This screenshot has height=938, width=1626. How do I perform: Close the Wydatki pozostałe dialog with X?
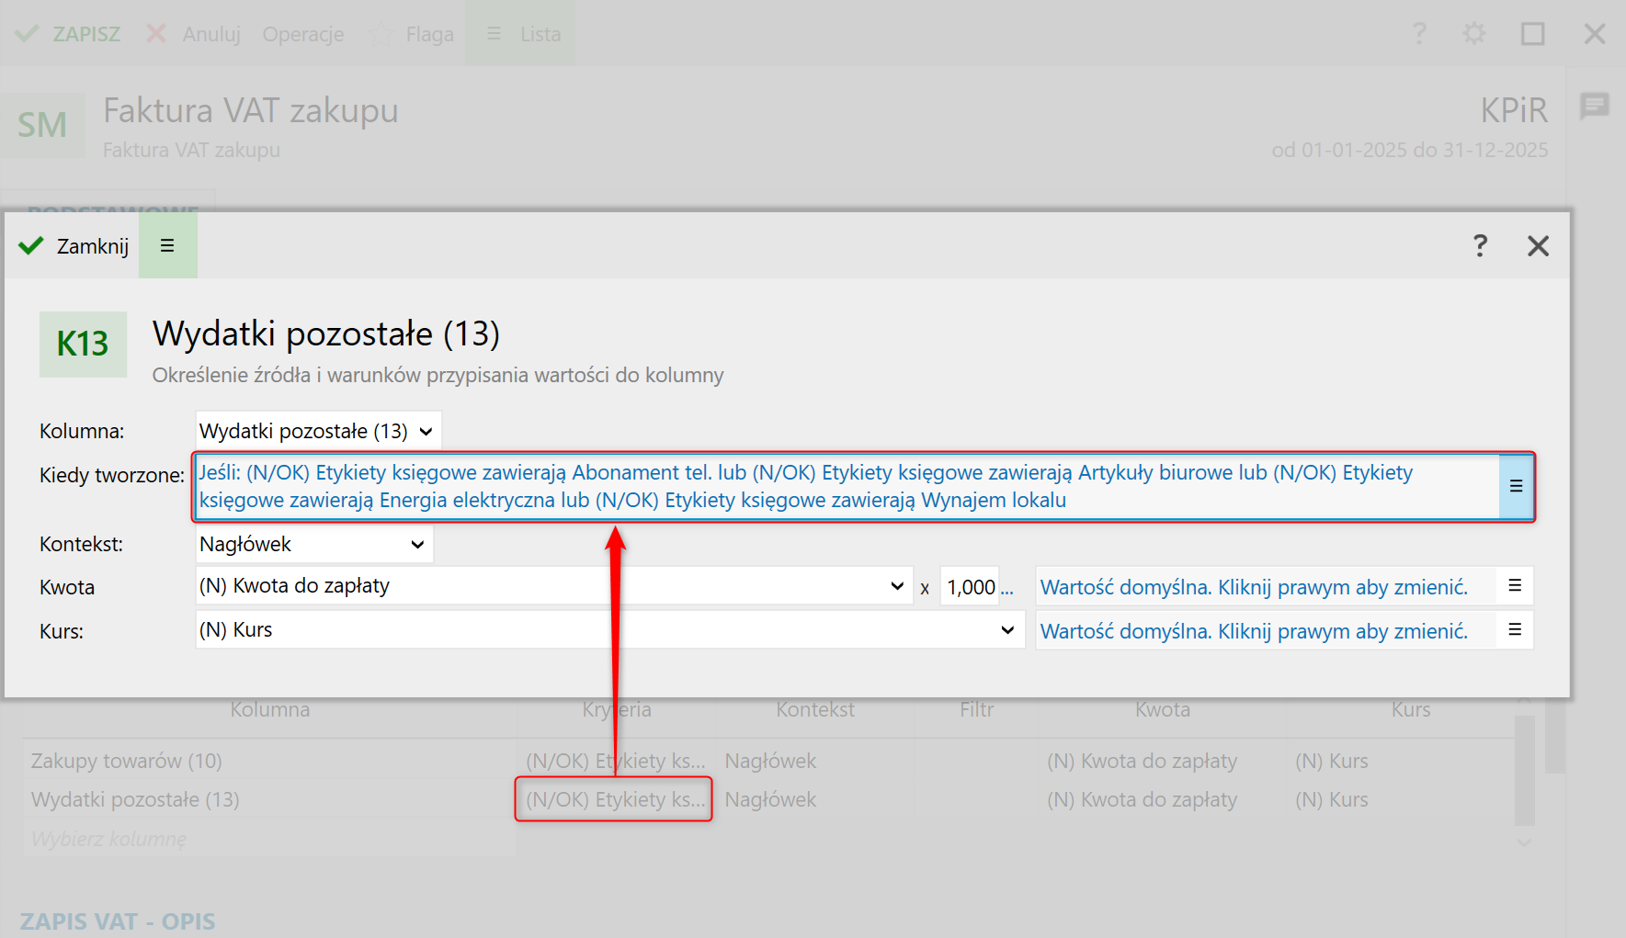pyautogui.click(x=1538, y=246)
